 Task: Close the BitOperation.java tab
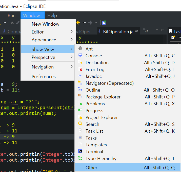pyautogui.click(x=137, y=31)
